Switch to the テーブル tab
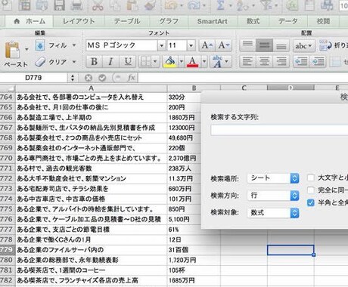The height and width of the screenshot is (287, 348). point(127,21)
